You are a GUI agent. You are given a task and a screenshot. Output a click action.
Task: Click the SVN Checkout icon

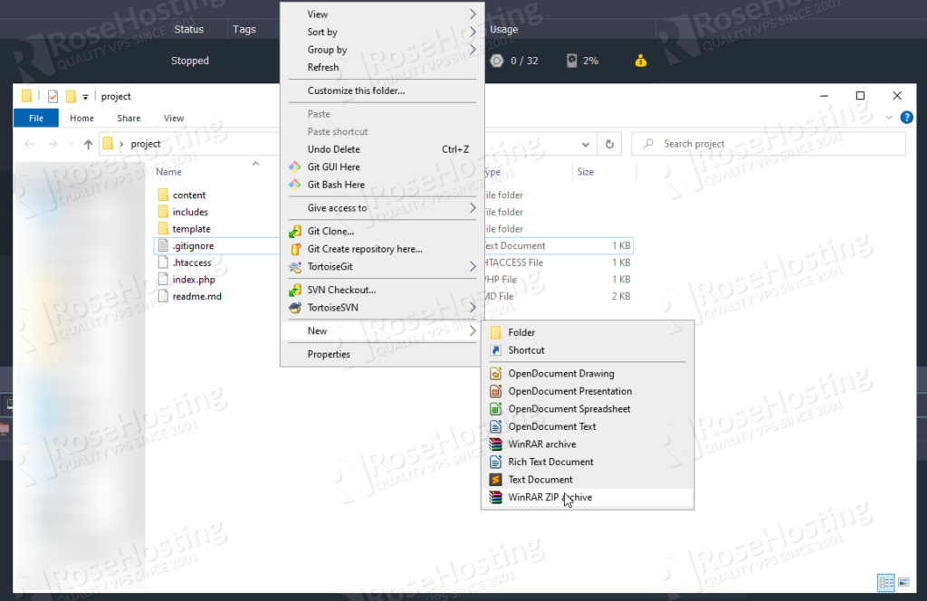(294, 290)
